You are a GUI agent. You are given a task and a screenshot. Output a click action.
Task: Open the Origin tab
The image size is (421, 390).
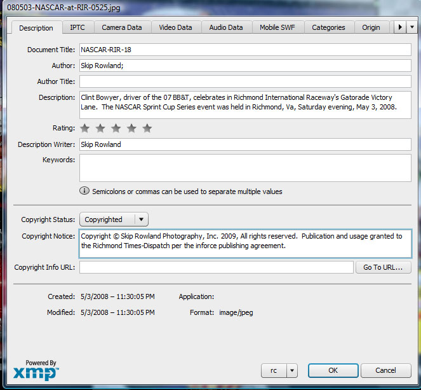pyautogui.click(x=371, y=27)
